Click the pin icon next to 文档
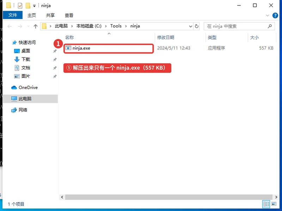This screenshot has height=211, width=282. [x=55, y=68]
